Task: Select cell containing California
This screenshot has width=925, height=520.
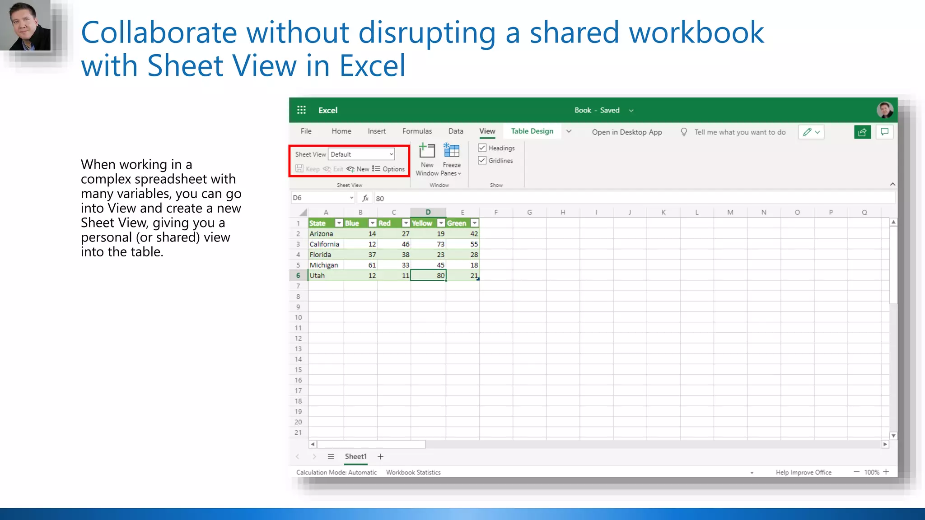Action: point(326,244)
